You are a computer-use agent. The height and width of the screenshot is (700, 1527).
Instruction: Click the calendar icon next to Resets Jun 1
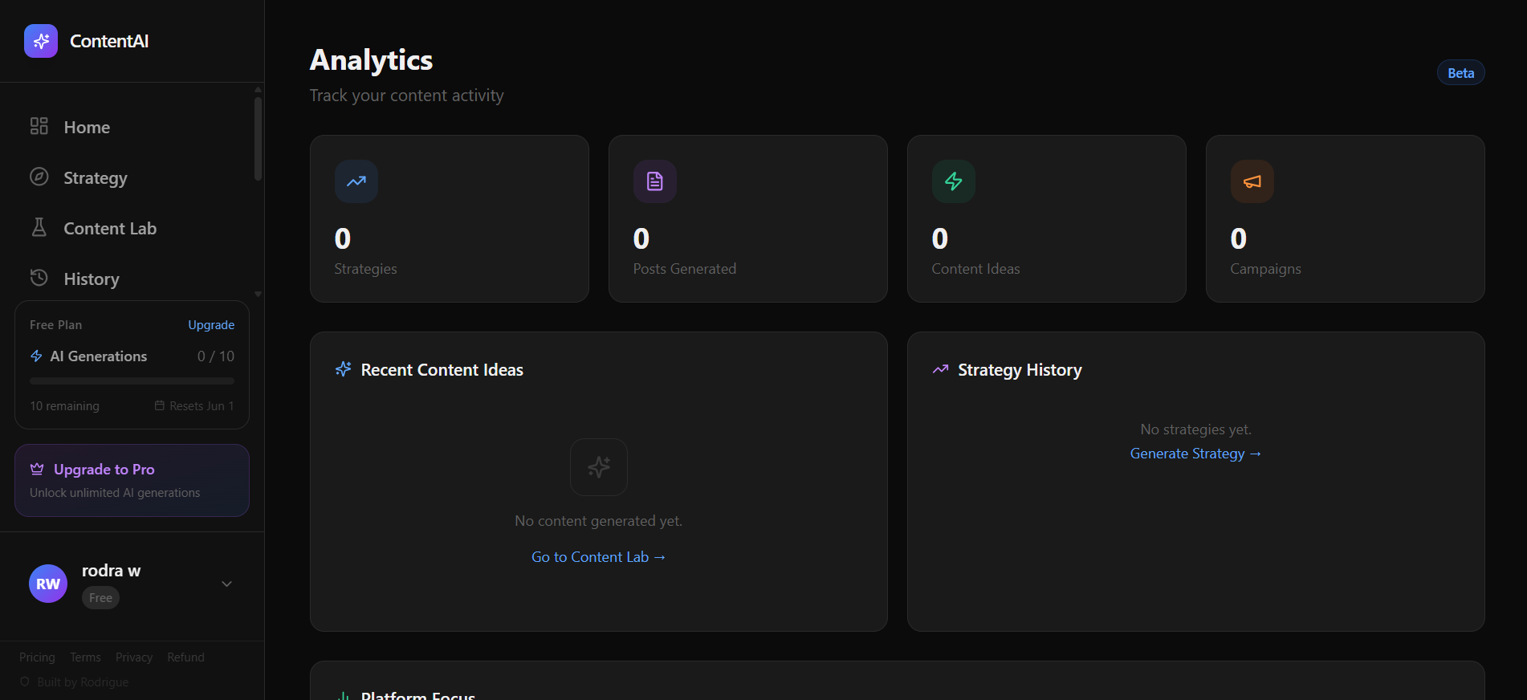(160, 405)
